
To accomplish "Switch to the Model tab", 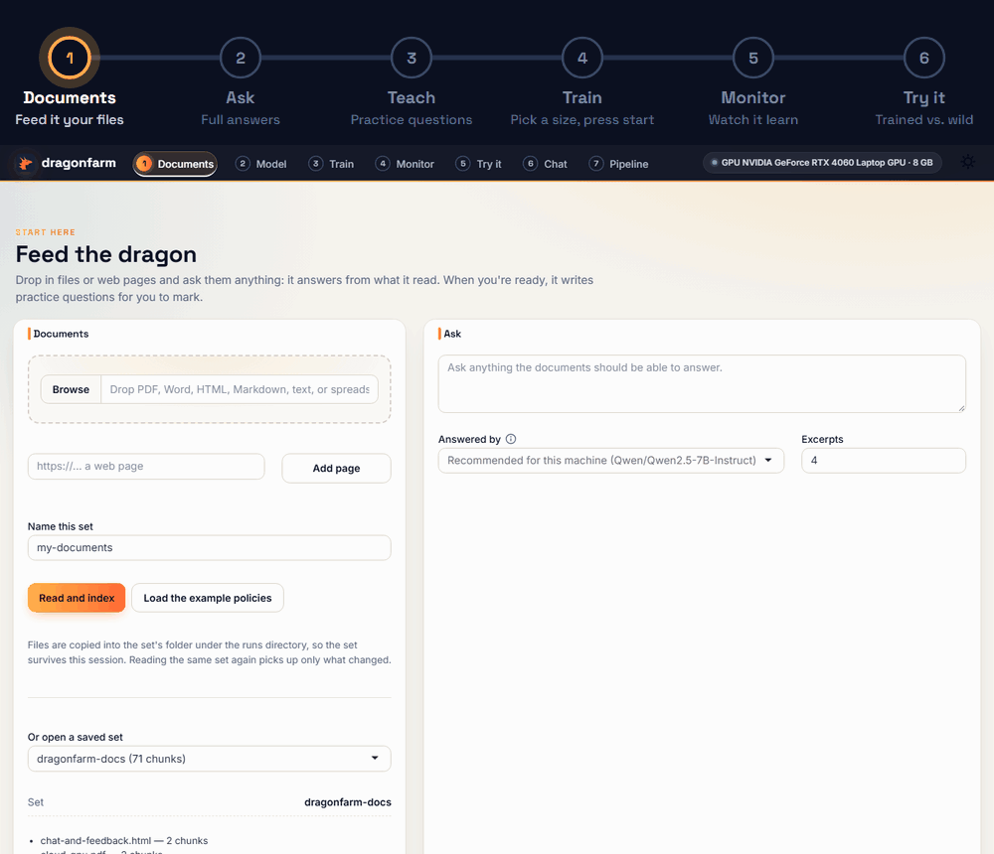I will click(x=261, y=164).
